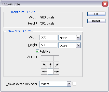Select the up-left arrow anchor
Image resolution: width=109 pixels, height=92 pixels.
[x=44, y=65]
